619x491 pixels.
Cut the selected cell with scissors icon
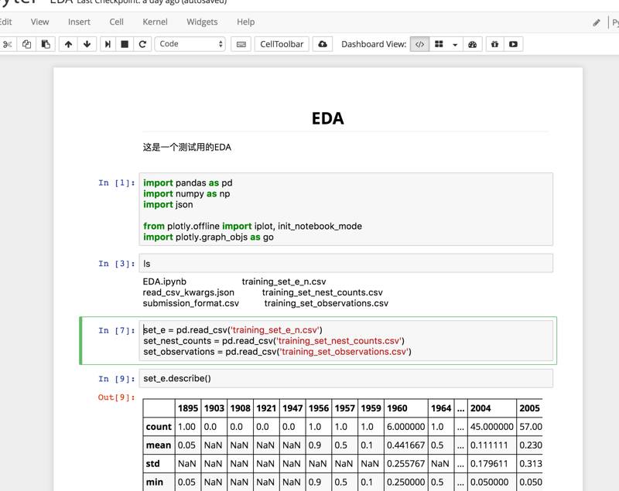click(x=7, y=44)
